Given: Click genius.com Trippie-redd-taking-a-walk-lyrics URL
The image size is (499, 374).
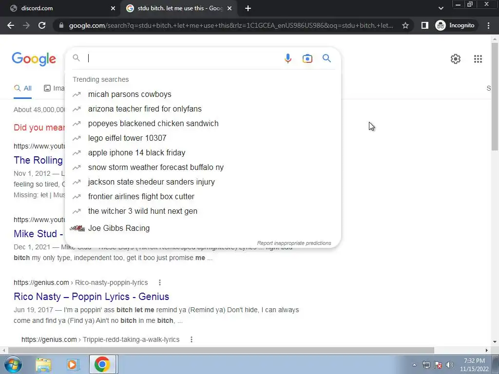Looking at the screenshot, I should coord(100,339).
